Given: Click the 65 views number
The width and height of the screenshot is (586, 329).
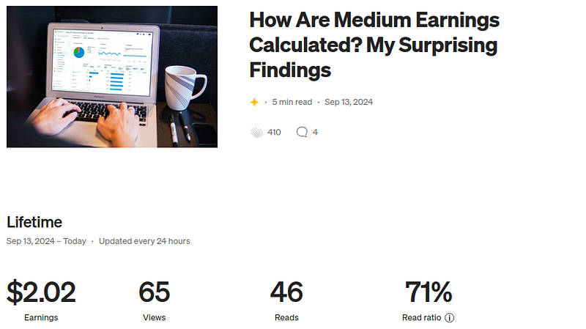Looking at the screenshot, I should [x=154, y=293].
